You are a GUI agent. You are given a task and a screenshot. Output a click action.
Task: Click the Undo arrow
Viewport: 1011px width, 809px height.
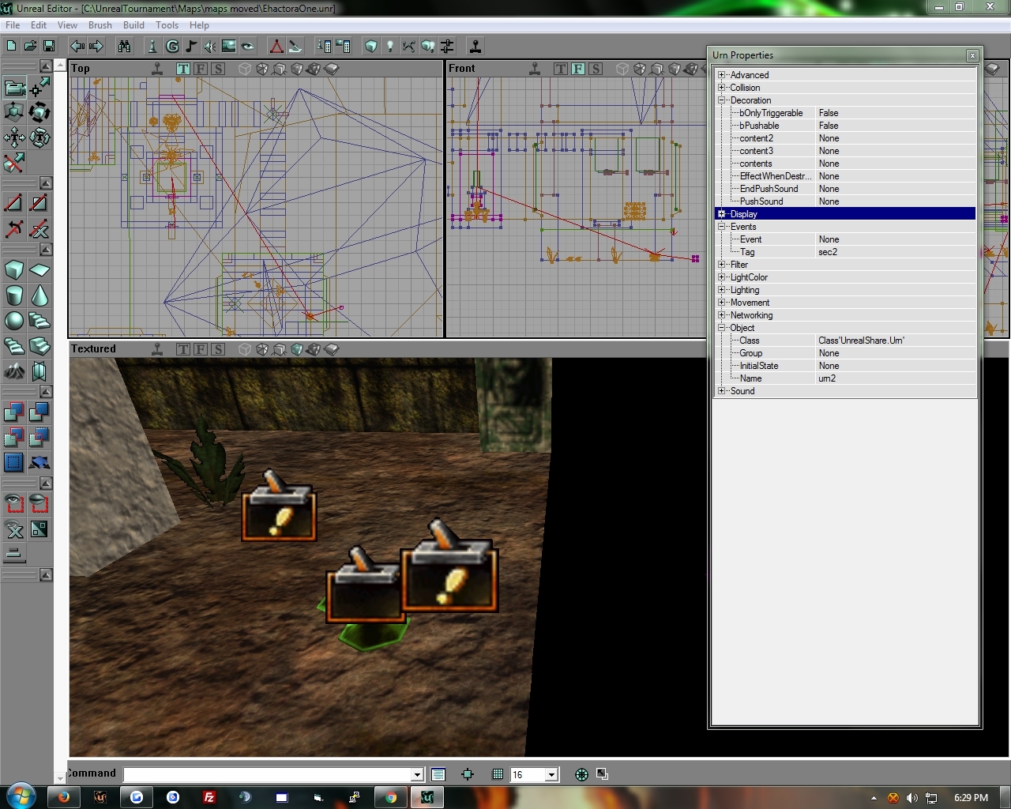[77, 46]
